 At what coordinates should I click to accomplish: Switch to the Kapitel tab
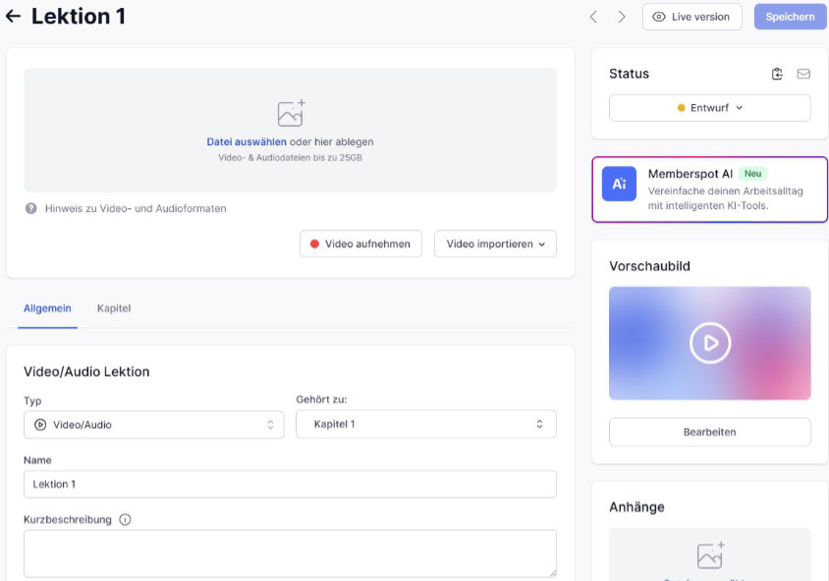(114, 308)
